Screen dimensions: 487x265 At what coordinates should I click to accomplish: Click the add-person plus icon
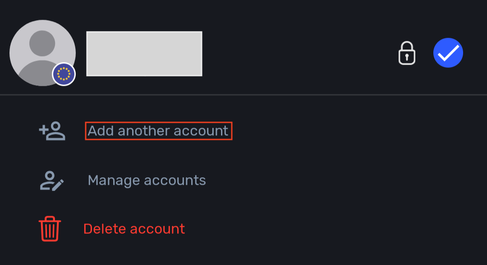click(x=52, y=131)
